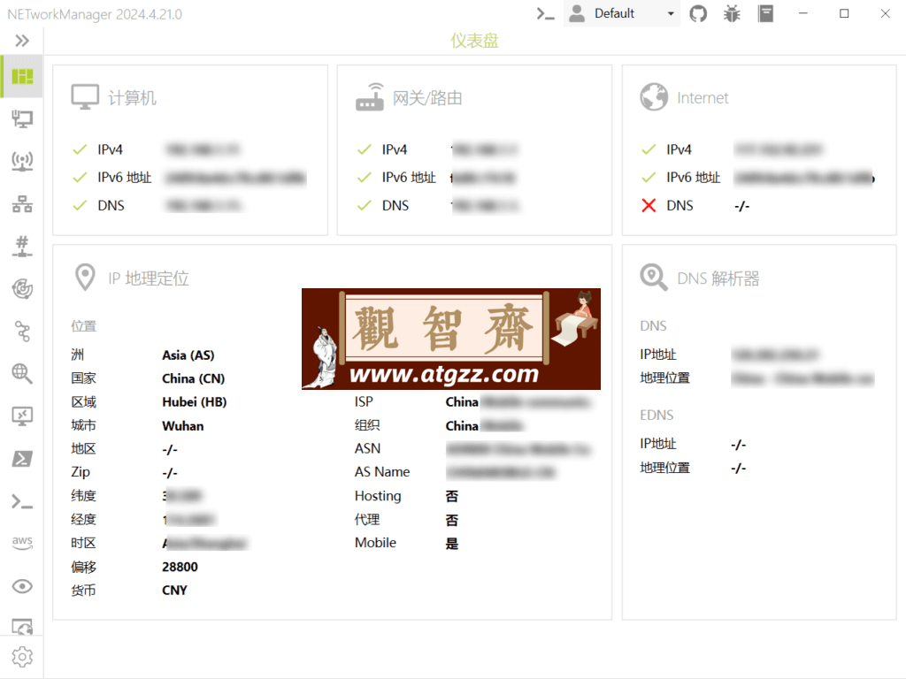The width and height of the screenshot is (906, 679).
Task: Click the Internet globe card icon
Action: (x=654, y=97)
